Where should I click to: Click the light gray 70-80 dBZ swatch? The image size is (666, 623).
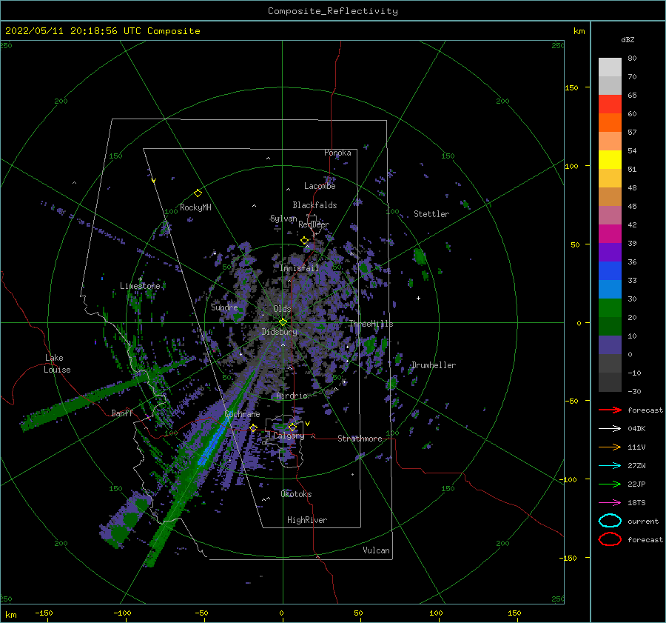[x=610, y=67]
